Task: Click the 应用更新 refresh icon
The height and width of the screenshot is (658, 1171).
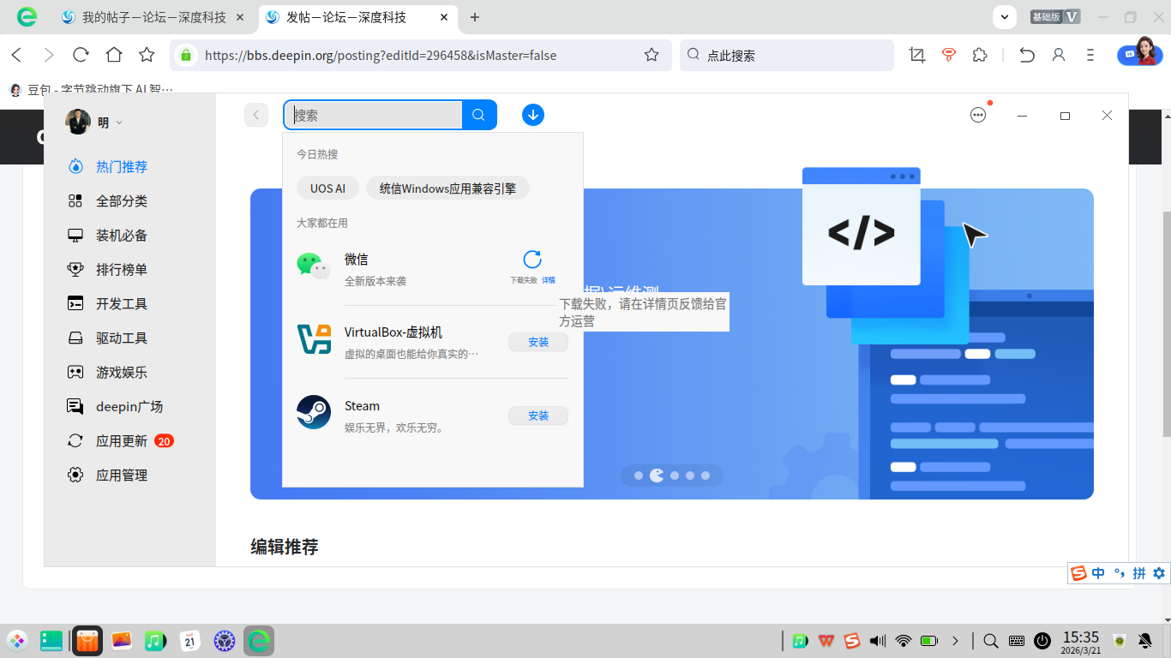Action: click(75, 440)
